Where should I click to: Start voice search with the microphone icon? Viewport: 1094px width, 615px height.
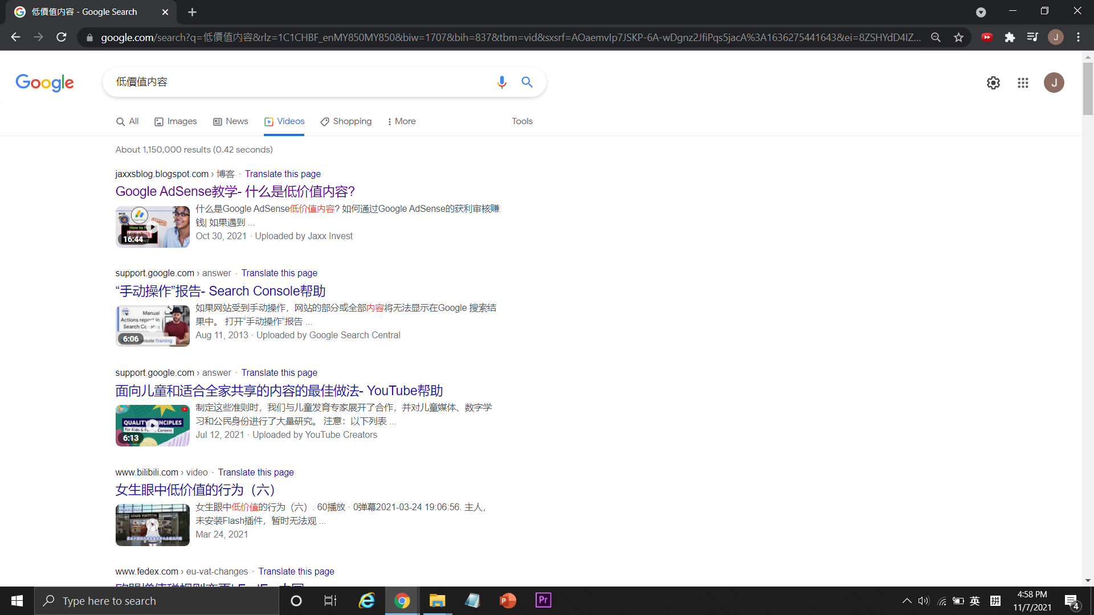coord(501,83)
